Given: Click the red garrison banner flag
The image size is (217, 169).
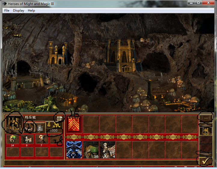Looking at the screenshot, I should click(74, 124).
